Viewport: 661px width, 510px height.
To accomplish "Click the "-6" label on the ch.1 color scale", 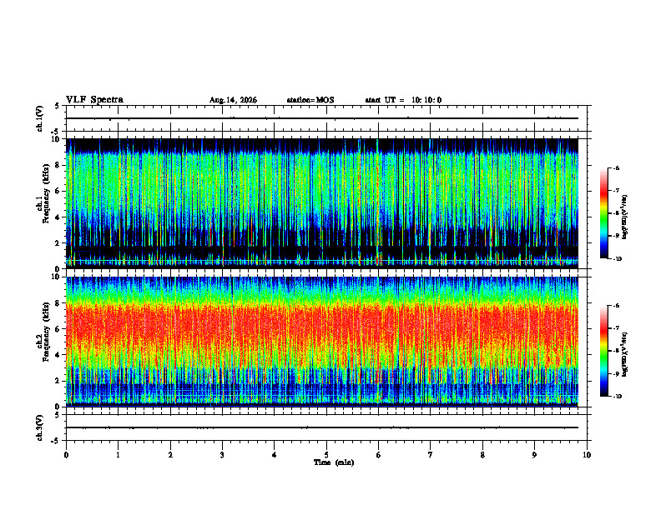I will coord(615,168).
